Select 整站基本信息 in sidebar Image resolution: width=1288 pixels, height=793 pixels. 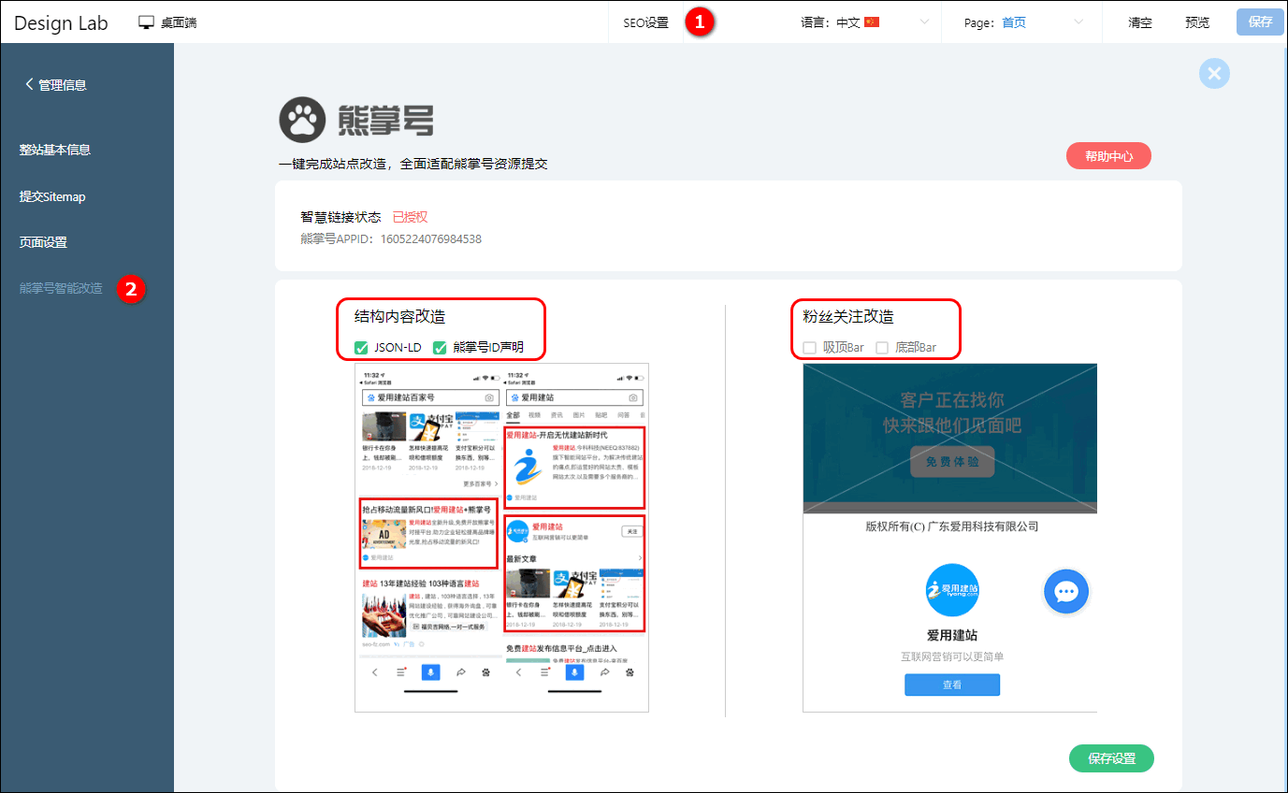(x=55, y=150)
